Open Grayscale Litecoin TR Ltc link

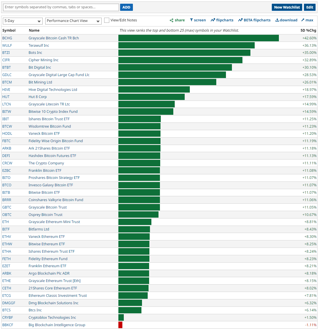click(49, 104)
